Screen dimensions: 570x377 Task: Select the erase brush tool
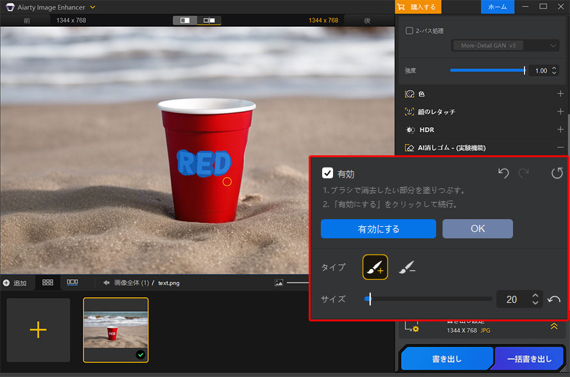[x=408, y=267]
